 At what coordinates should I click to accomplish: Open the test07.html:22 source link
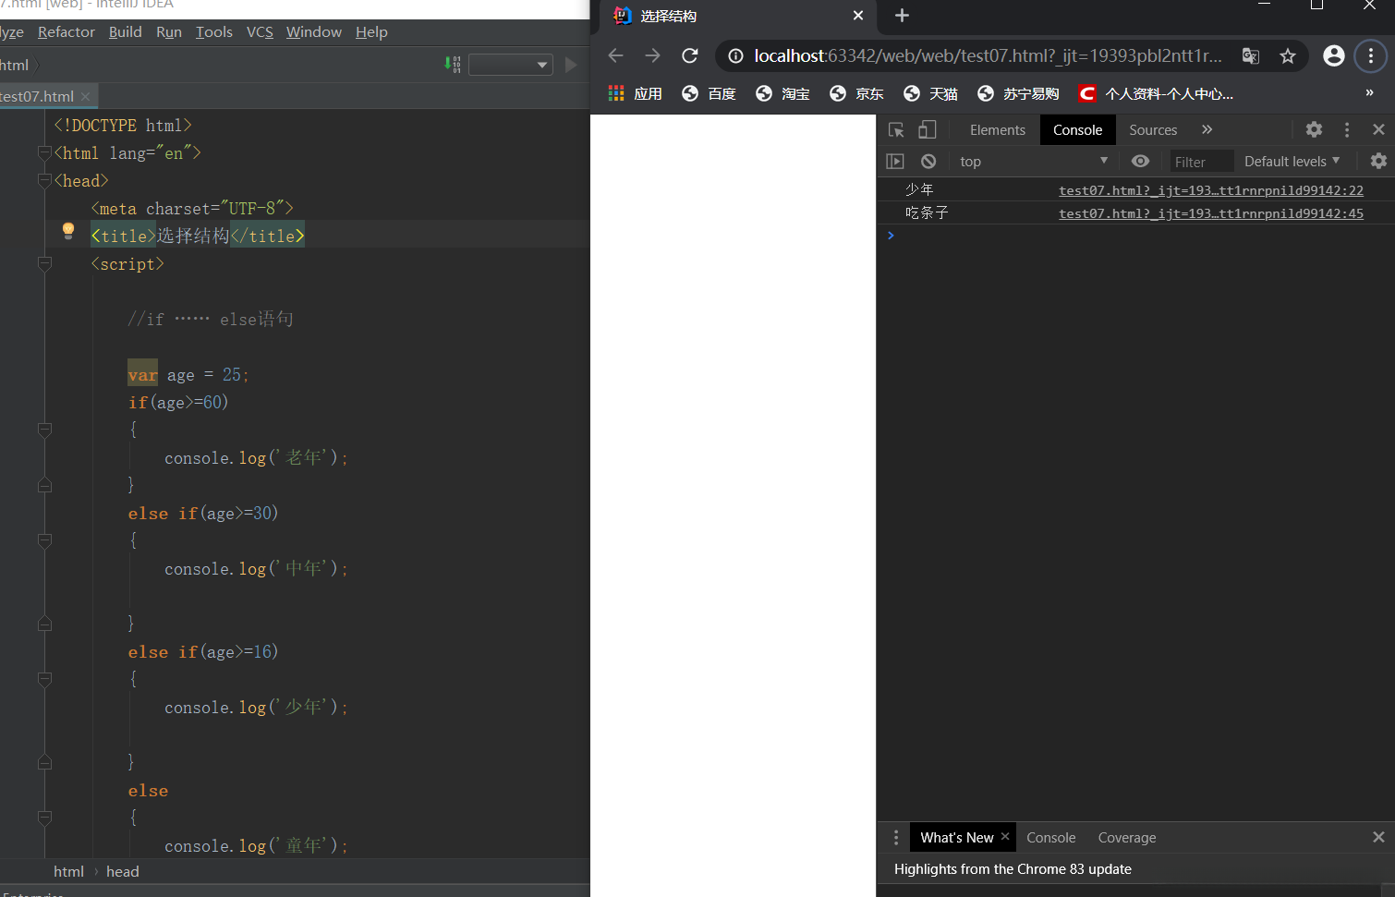1210,190
